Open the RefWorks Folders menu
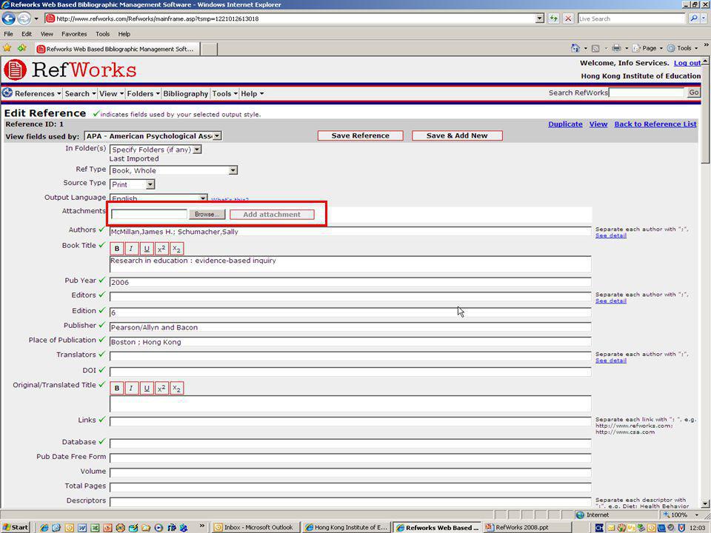 pyautogui.click(x=143, y=93)
